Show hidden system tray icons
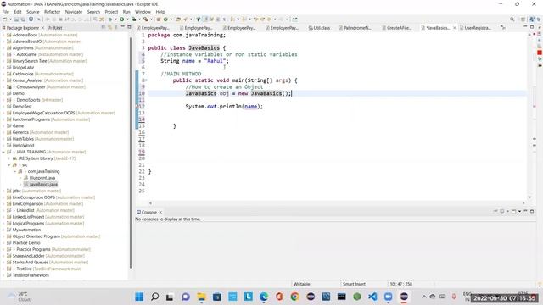 click(424, 297)
